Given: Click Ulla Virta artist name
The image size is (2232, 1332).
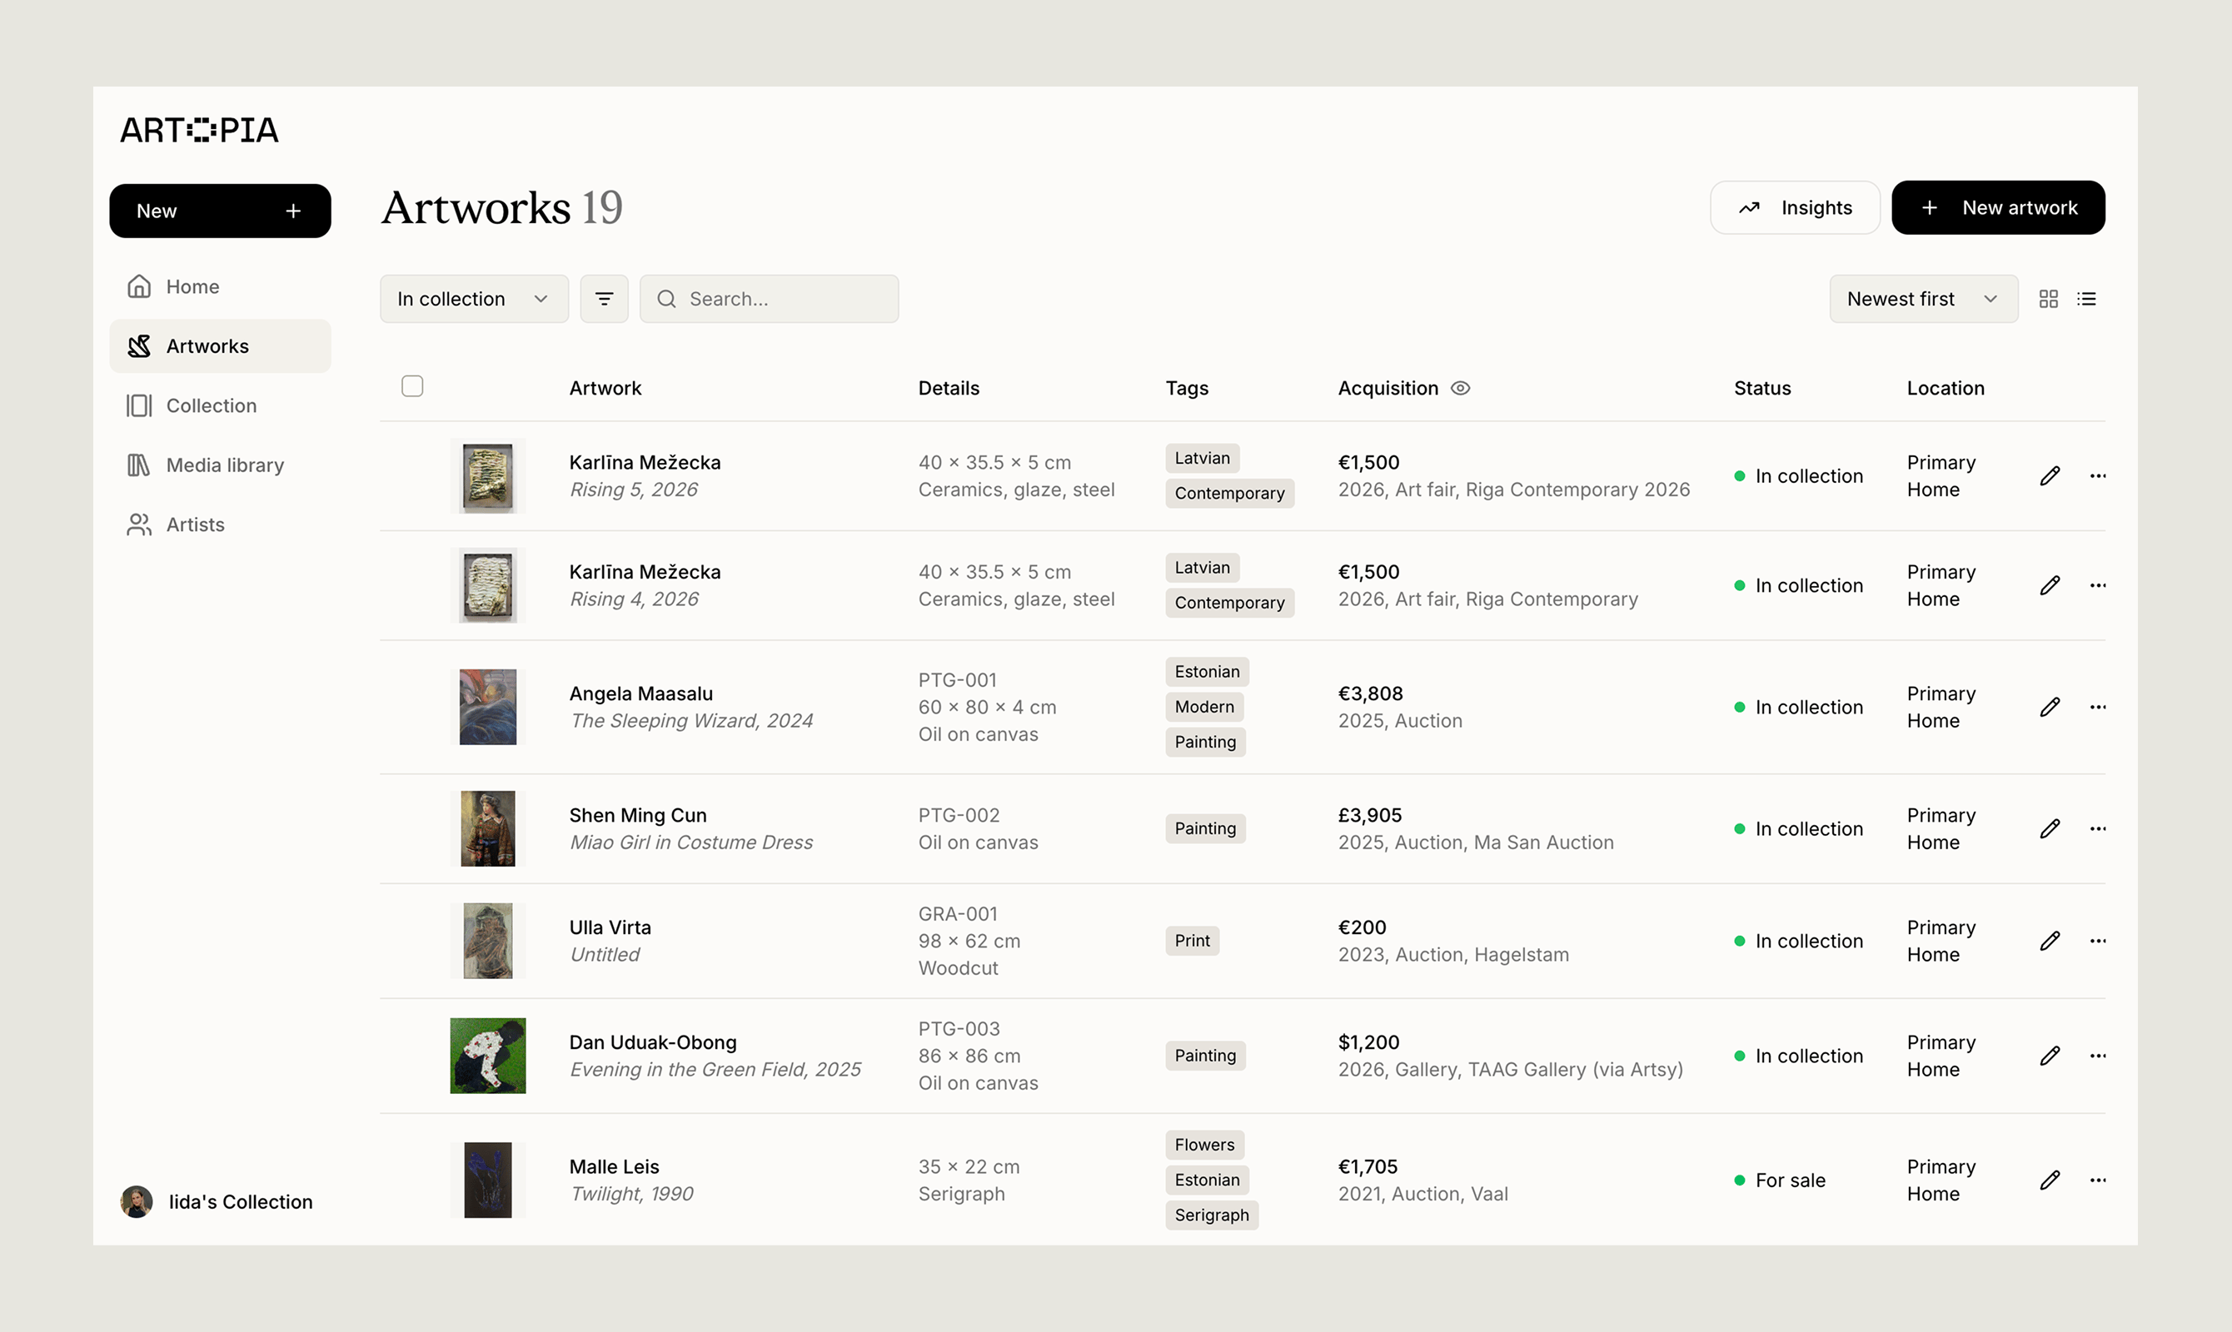Looking at the screenshot, I should click(610, 927).
